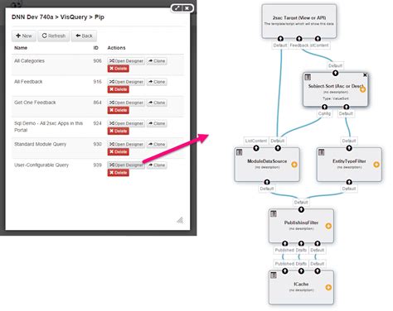This screenshot has width=393, height=311.
Task: Open Designer for Standard Module Query
Action: (x=126, y=144)
